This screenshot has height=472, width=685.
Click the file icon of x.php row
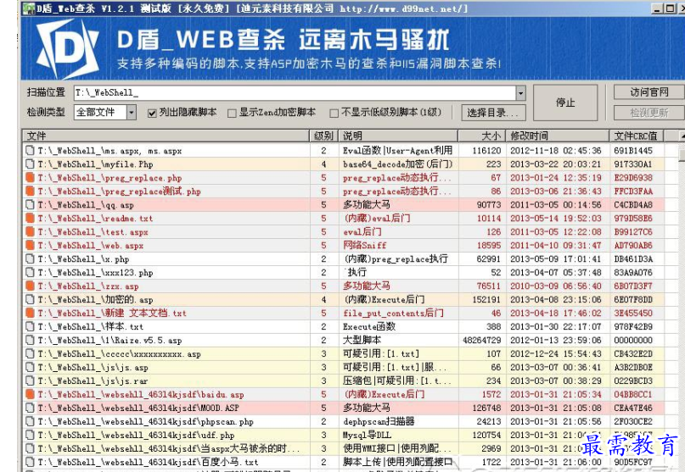30,258
